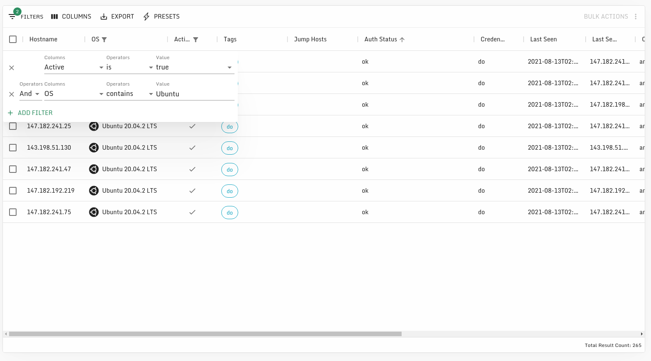Viewport: 651px width, 361px height.
Task: Click the OS column filter funnel icon
Action: click(104, 40)
